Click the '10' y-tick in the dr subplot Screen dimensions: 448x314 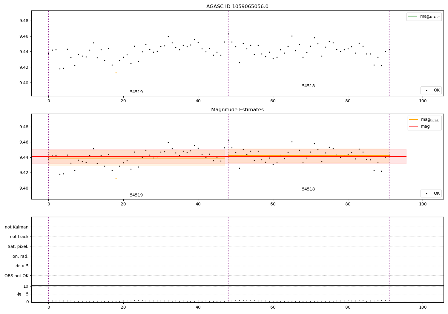click(x=26, y=286)
